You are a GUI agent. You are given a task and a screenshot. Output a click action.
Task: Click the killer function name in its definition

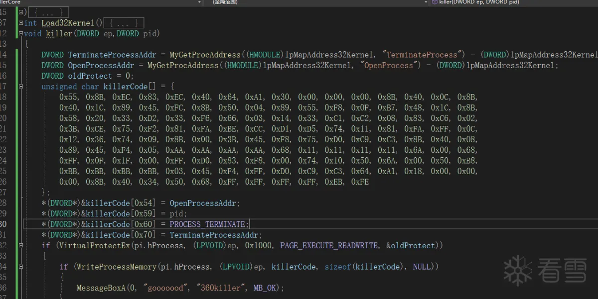(x=59, y=33)
